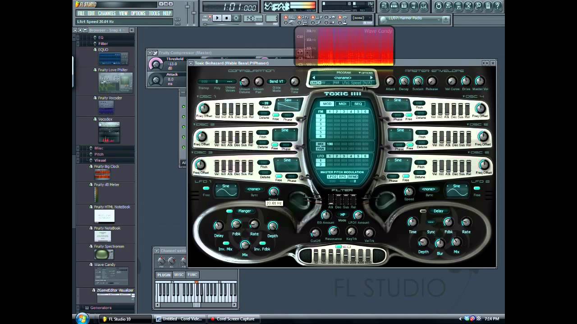Open LFO 1 Sine waveform selector
This screenshot has height=324, width=577.
pyautogui.click(x=226, y=190)
